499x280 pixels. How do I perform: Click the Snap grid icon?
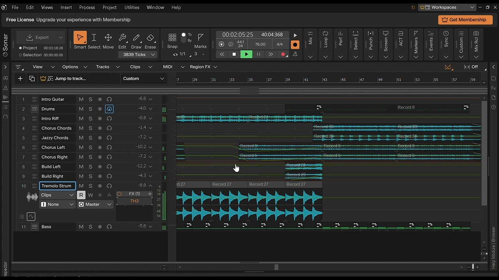coord(172,37)
